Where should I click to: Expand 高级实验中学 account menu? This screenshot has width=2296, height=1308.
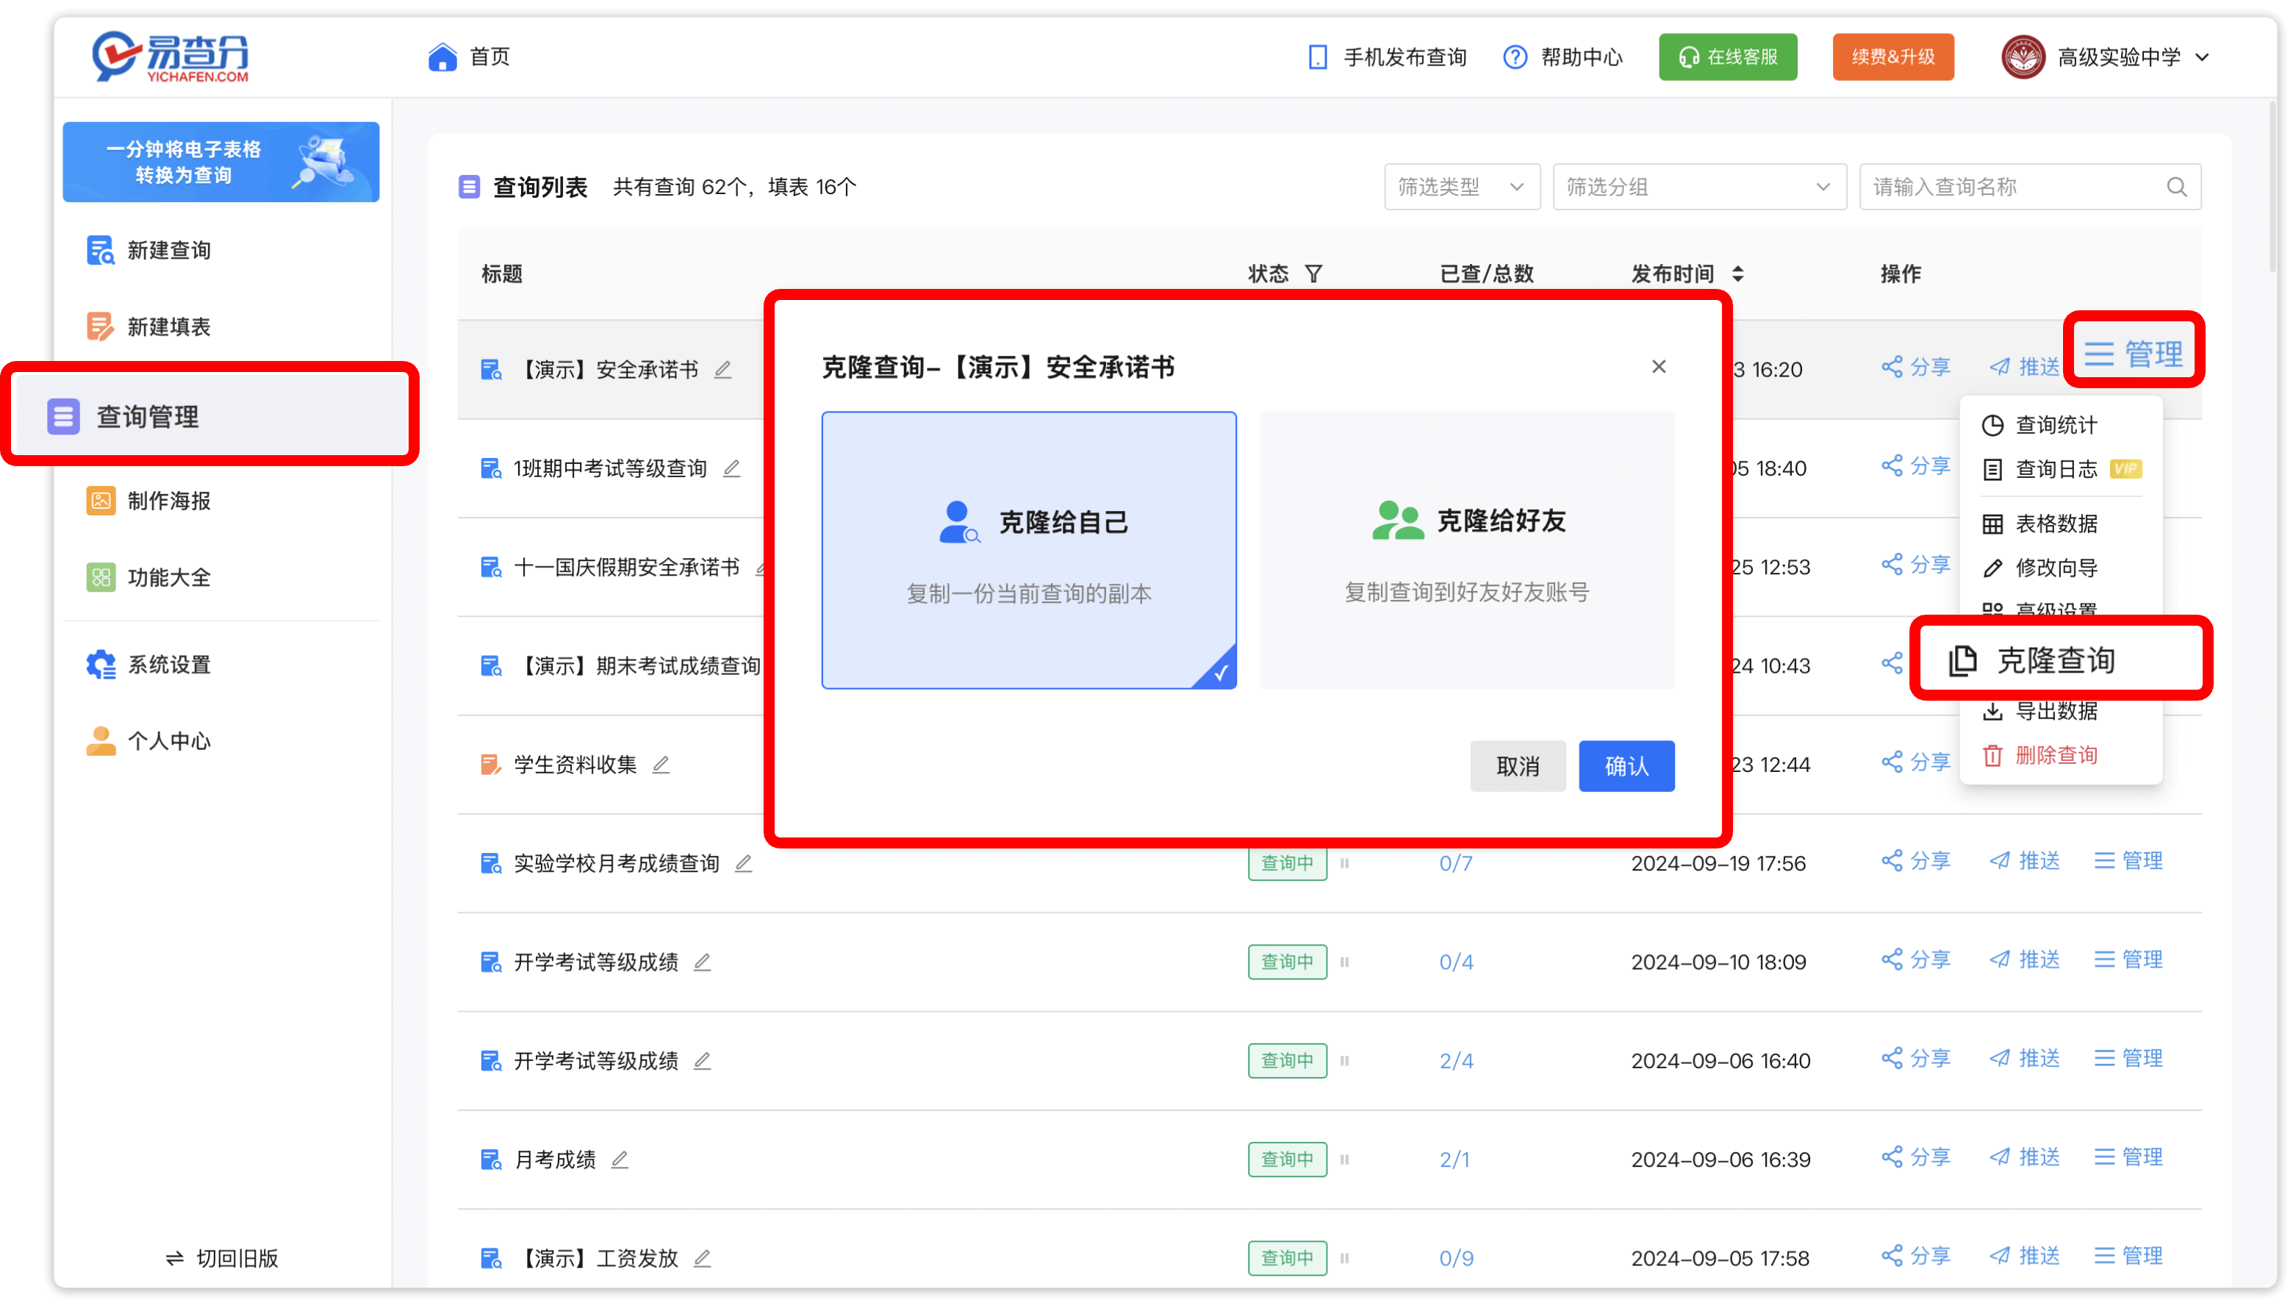click(2202, 57)
